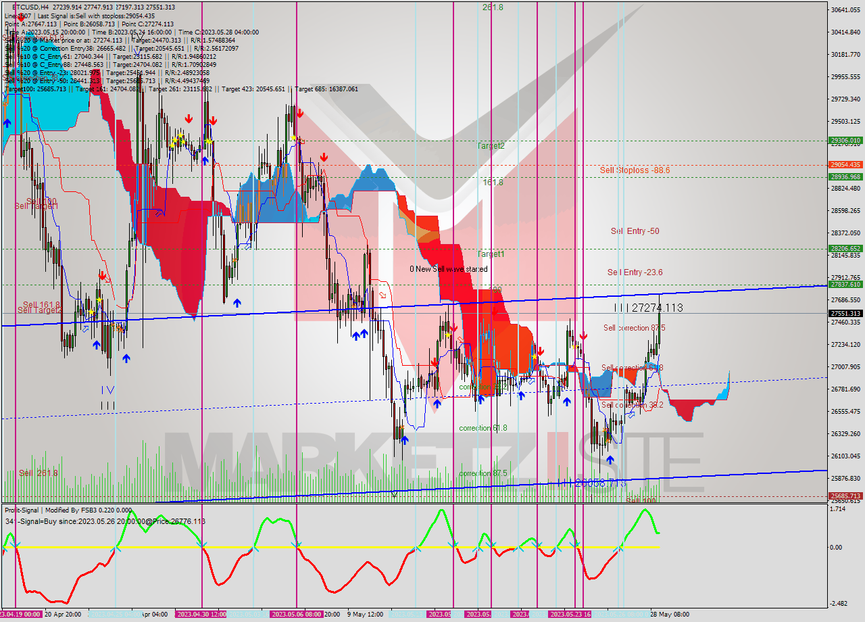The width and height of the screenshot is (865, 622).
Task: Click the 'Sell 261.8' label at left
Action: point(39,473)
